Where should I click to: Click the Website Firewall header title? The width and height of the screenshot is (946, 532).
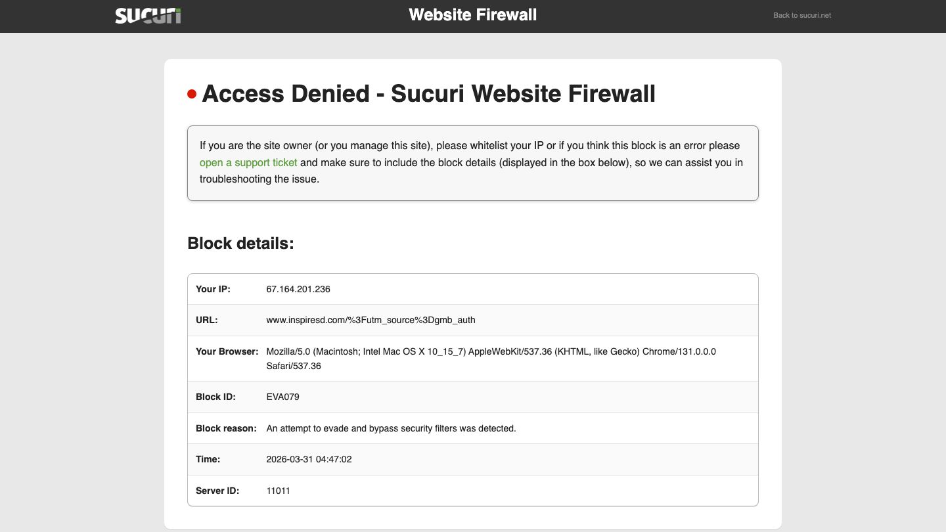pos(472,15)
